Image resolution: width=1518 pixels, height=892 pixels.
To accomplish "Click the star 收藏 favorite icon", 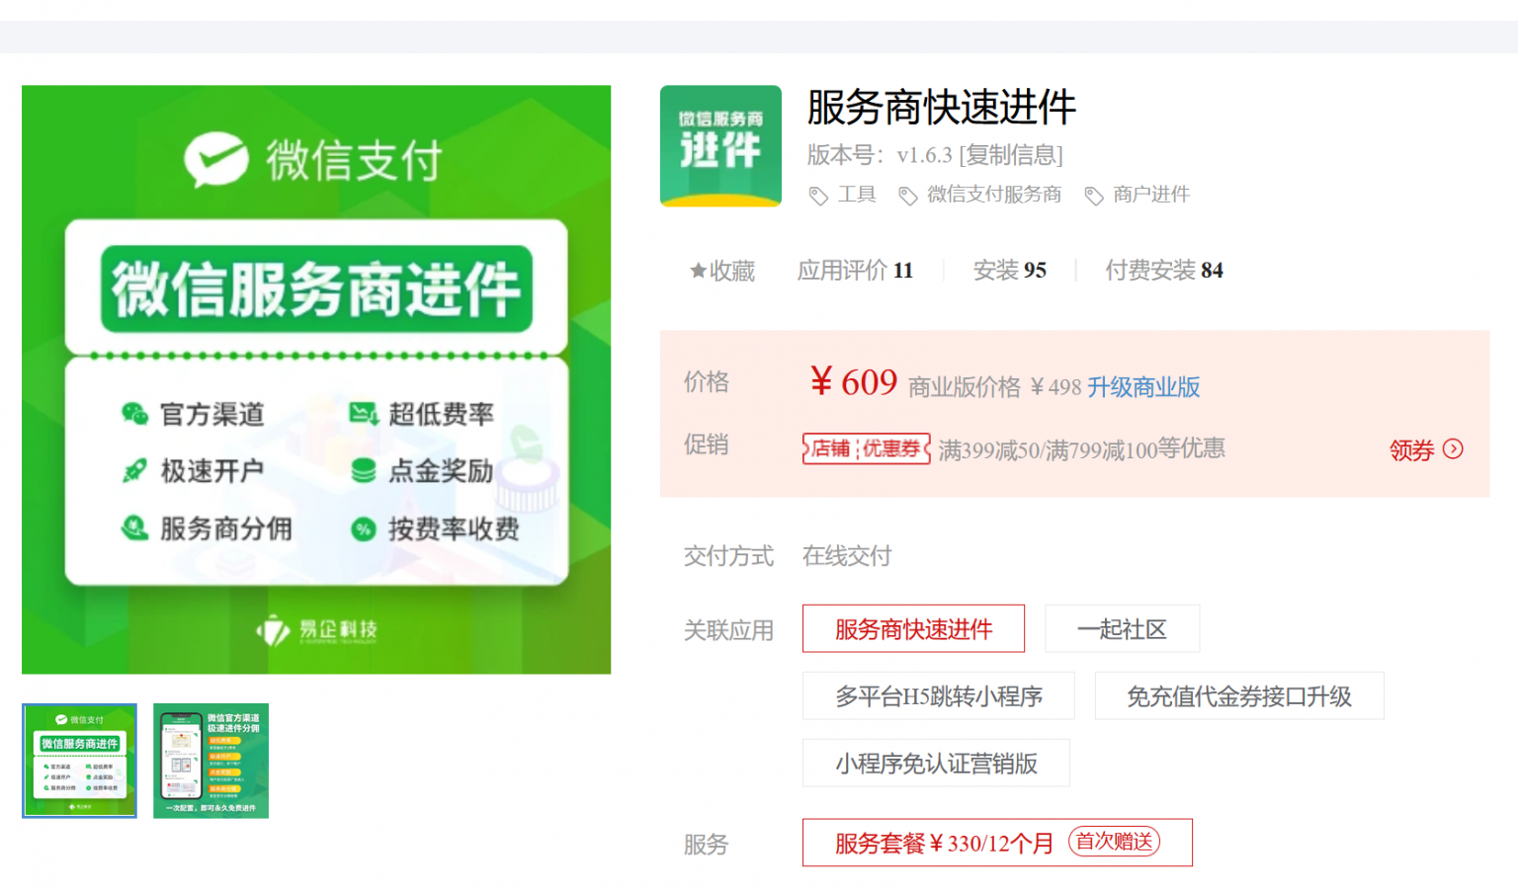I will 698,271.
